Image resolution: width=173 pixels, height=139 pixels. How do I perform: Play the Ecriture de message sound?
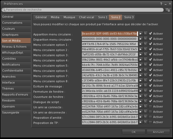point(141,86)
